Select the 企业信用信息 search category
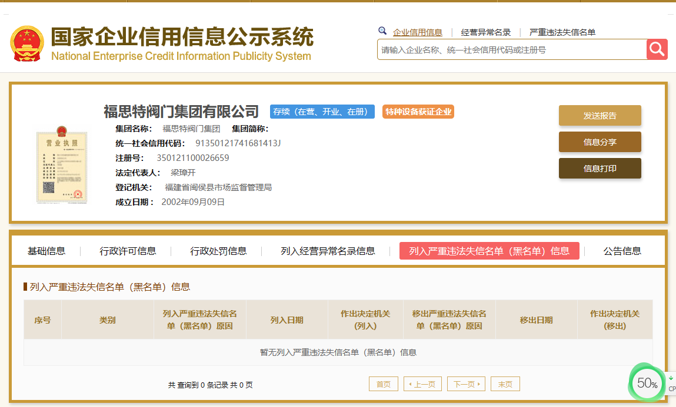676x407 pixels. point(417,32)
